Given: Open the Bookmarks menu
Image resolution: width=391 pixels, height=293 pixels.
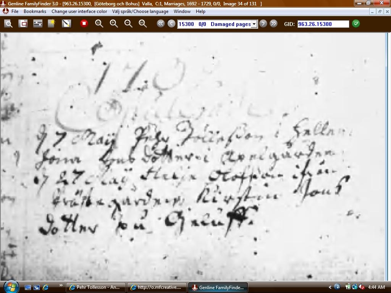Looking at the screenshot, I should tap(35, 11).
